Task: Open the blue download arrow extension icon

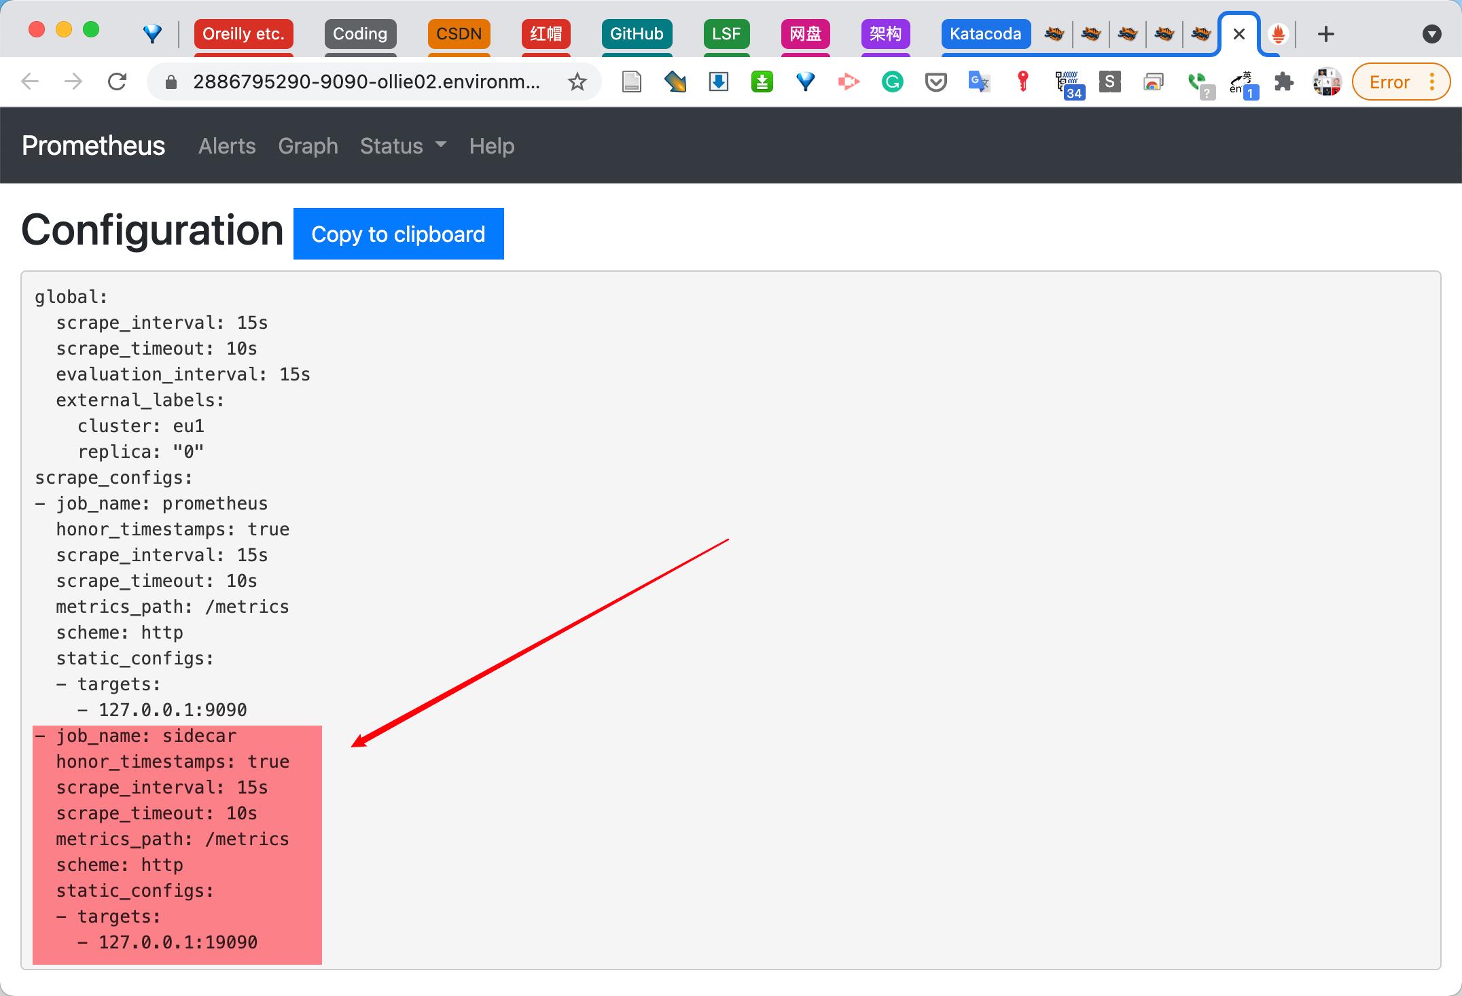Action: (719, 82)
